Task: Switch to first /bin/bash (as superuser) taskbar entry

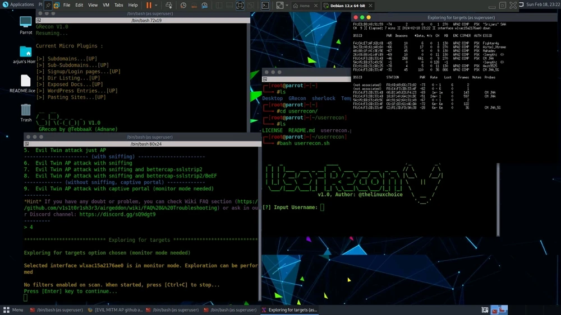Action: coord(57,309)
